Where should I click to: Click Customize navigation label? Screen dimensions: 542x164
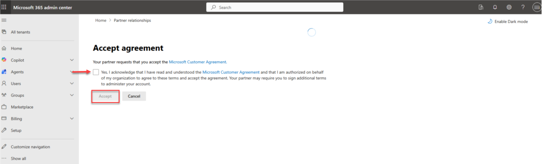click(x=30, y=147)
